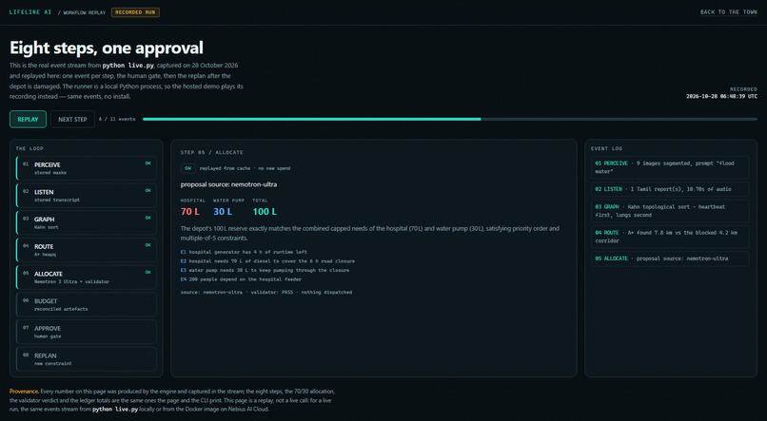Click the OK status on ROUTE row
Screen dimensions: 767x421
coord(147,246)
